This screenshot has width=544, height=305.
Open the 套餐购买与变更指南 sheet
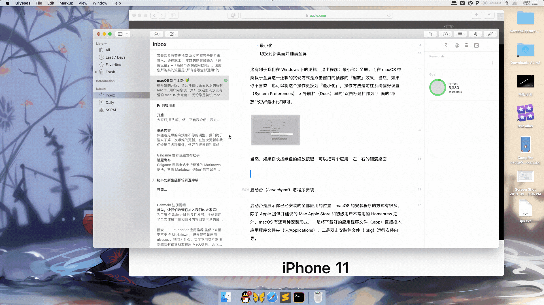pos(189,63)
